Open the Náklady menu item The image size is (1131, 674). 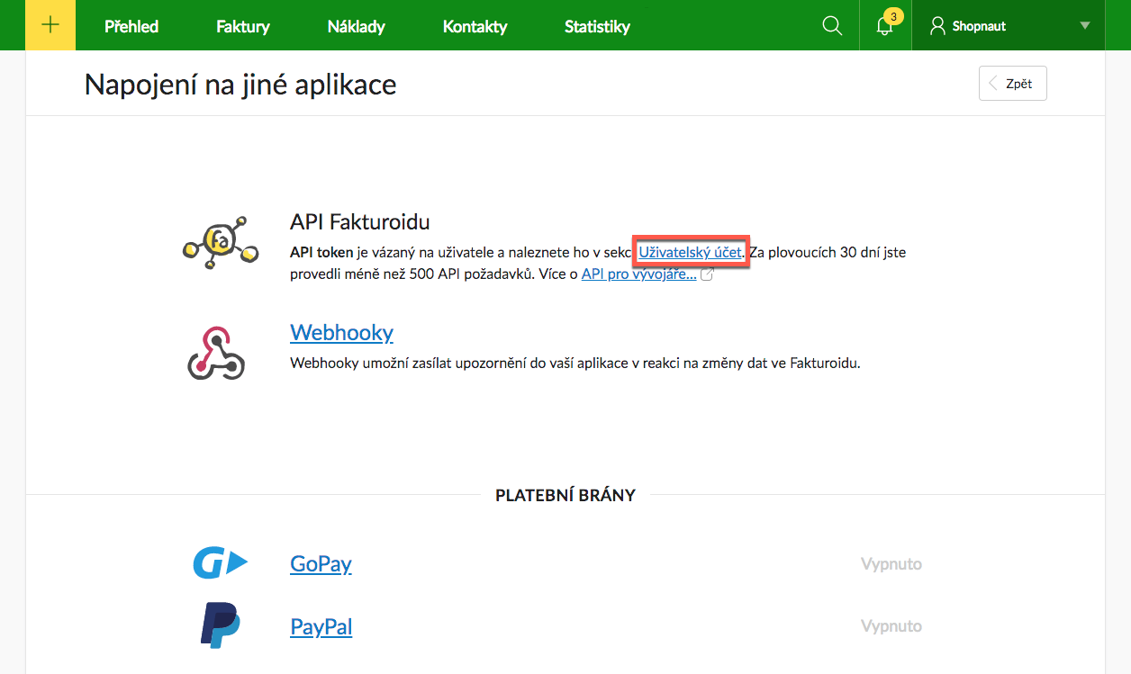[x=356, y=26]
